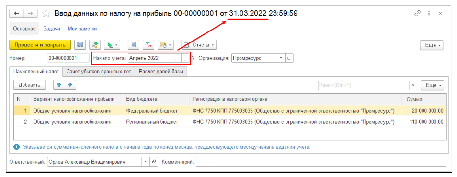The height and width of the screenshot is (177, 457).
Task: Click Ответственный field Орлов Александр Владимирович
Action: tap(94, 162)
